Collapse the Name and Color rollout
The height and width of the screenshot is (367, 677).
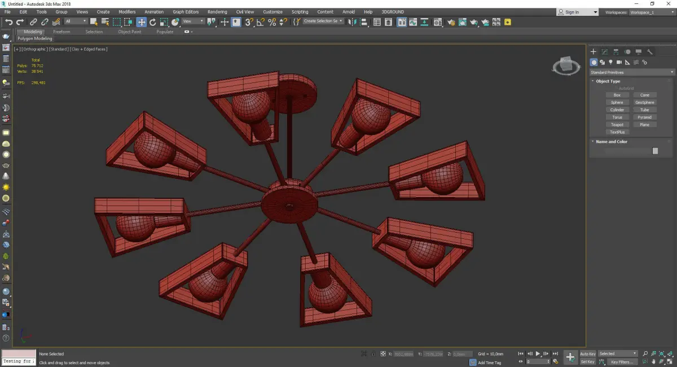click(611, 142)
